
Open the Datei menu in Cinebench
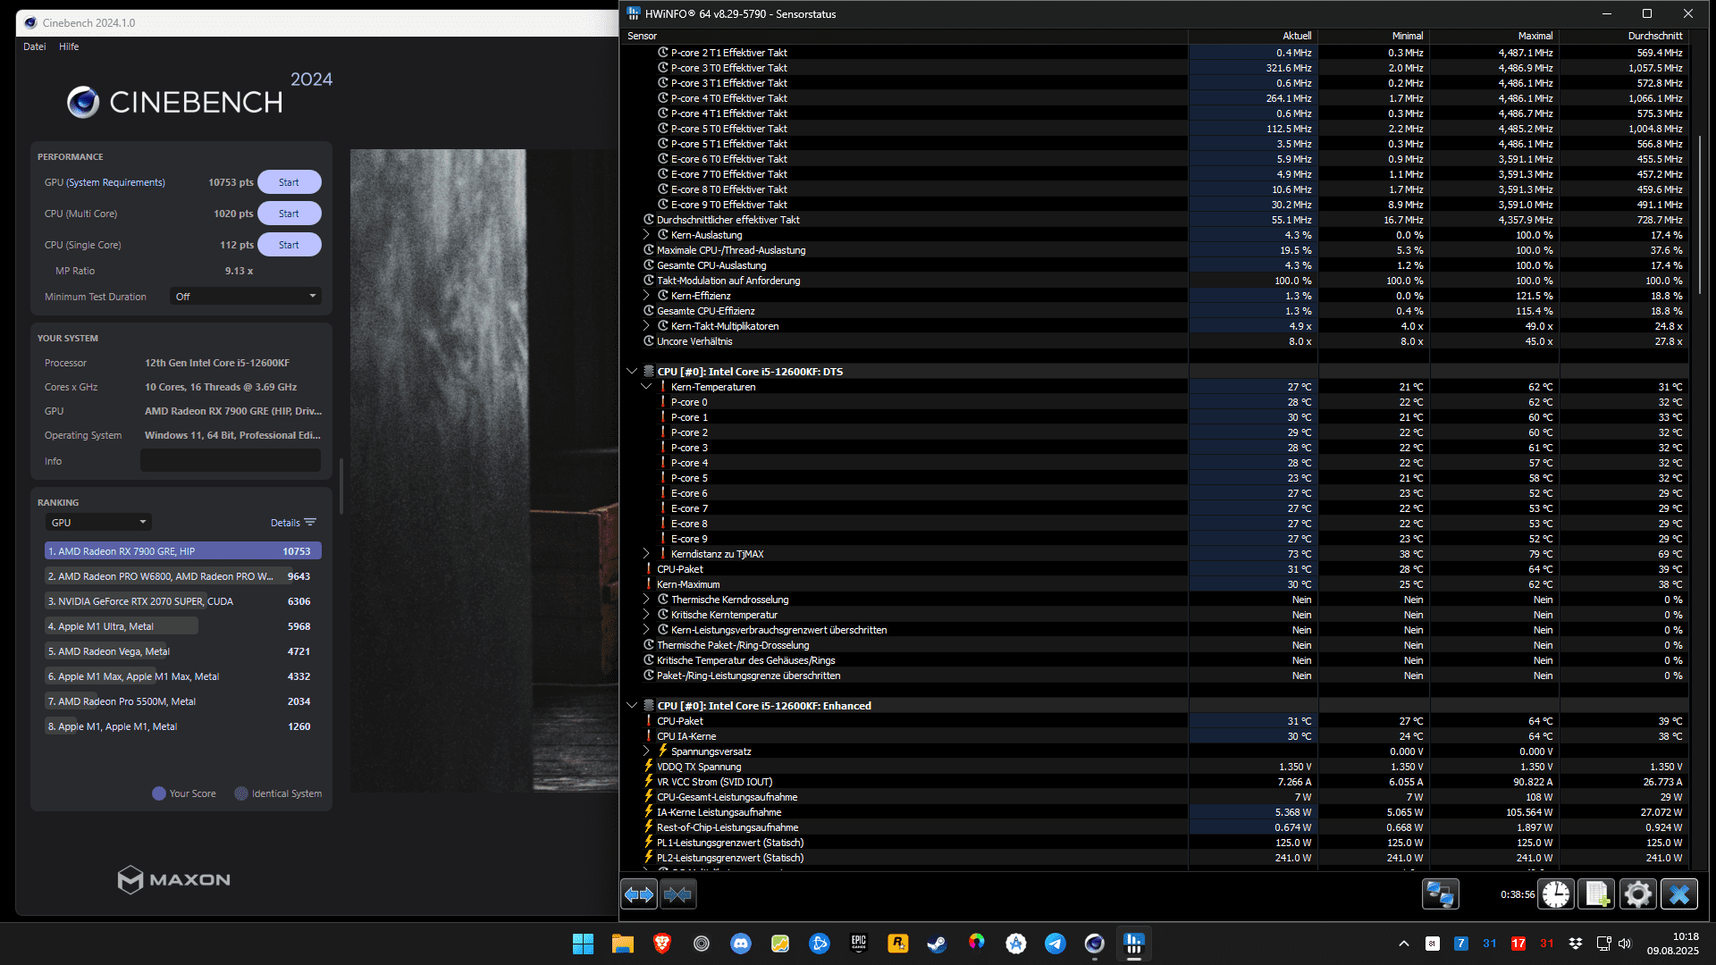(x=35, y=46)
